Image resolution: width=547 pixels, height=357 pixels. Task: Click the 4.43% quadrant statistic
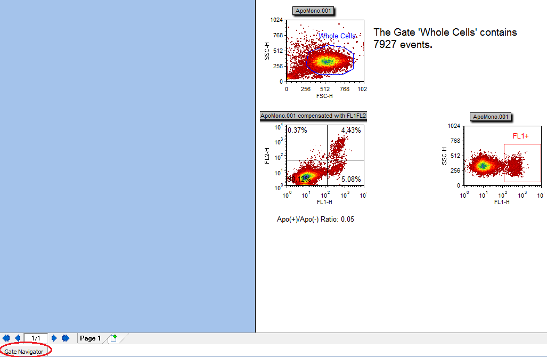[351, 130]
